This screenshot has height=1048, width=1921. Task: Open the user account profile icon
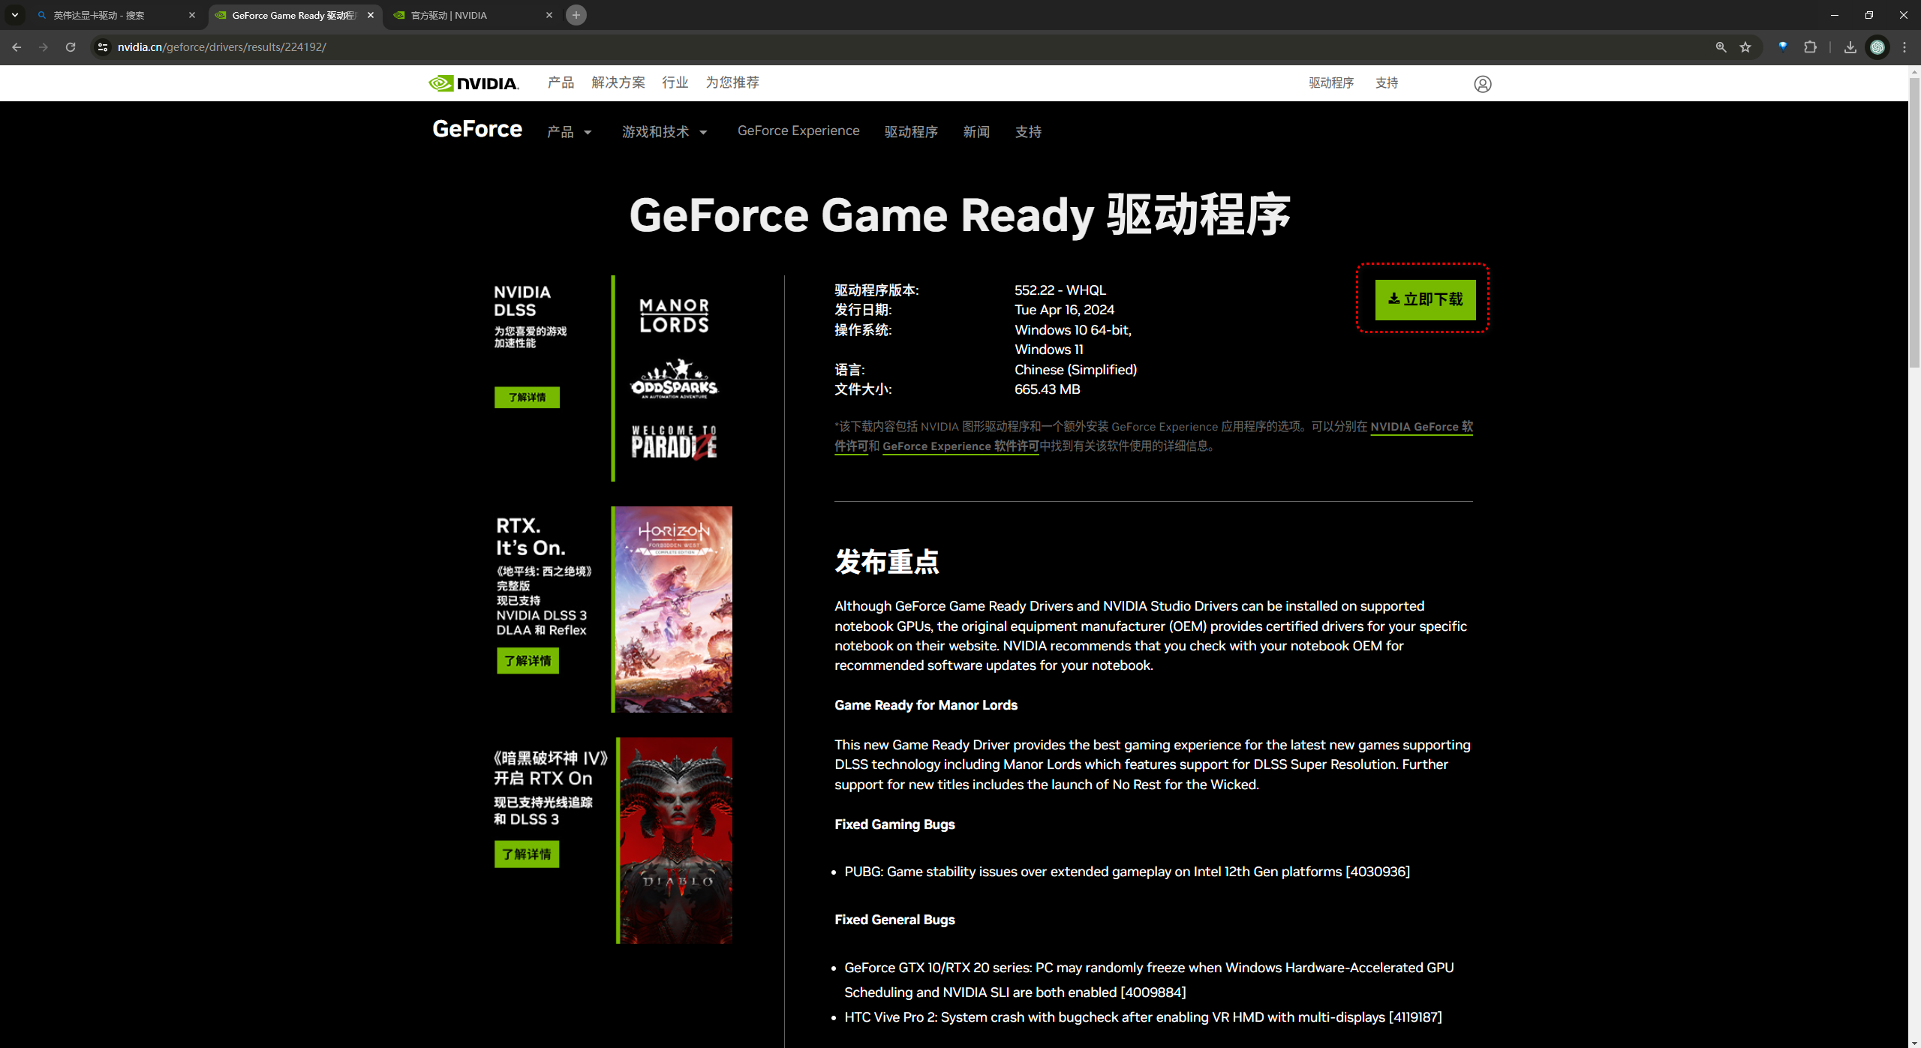click(1482, 84)
